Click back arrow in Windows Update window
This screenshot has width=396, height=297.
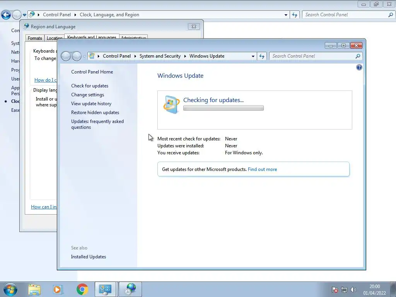[x=66, y=56]
